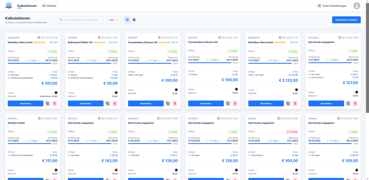Click Stammkunde tag for Balkonprofi Müller OG

point(99,42)
